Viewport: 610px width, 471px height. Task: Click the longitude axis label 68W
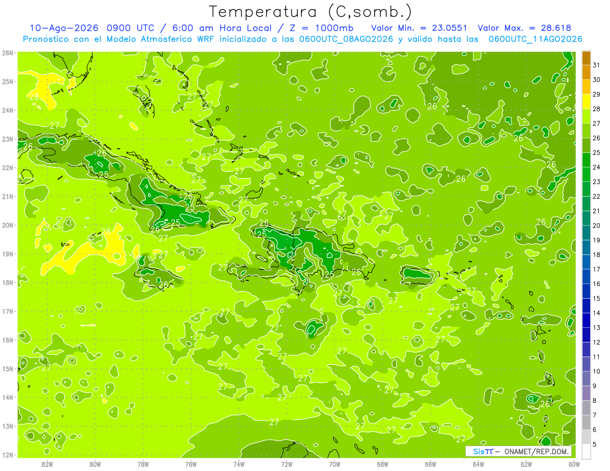383,464
